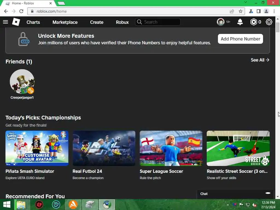Reload the roblox.com page
The width and height of the screenshot is (280, 210).
(x=21, y=11)
